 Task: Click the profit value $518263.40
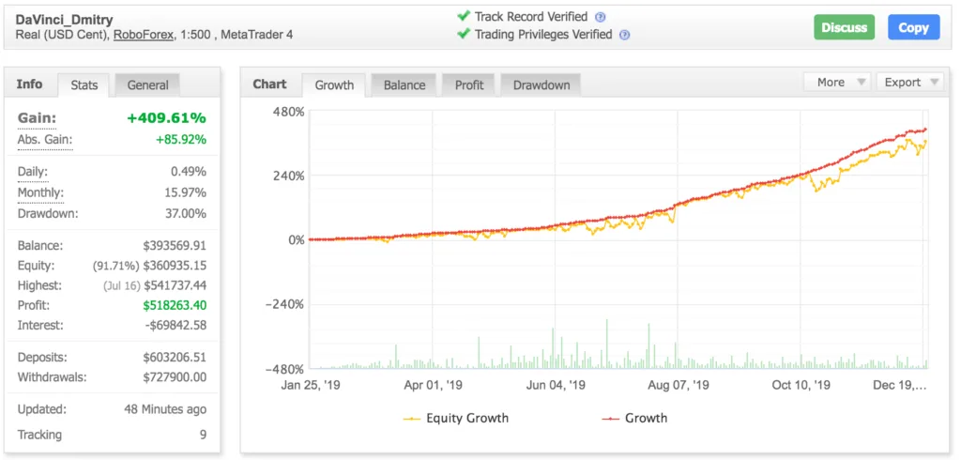click(x=175, y=305)
